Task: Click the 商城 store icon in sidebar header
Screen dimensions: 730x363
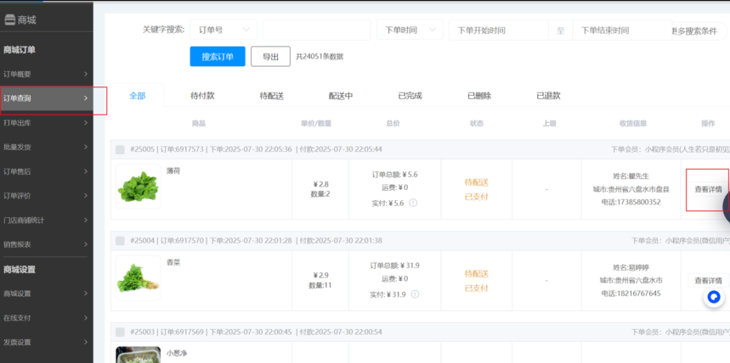Action: point(10,20)
